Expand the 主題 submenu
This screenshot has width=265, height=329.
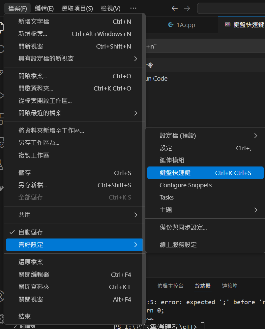coord(205,210)
